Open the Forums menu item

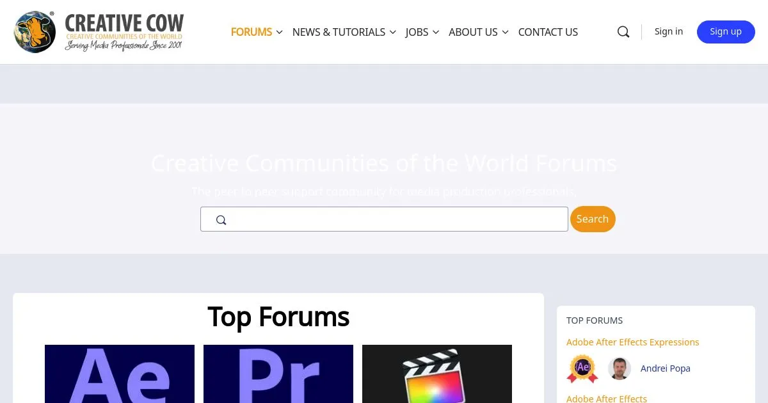click(252, 32)
